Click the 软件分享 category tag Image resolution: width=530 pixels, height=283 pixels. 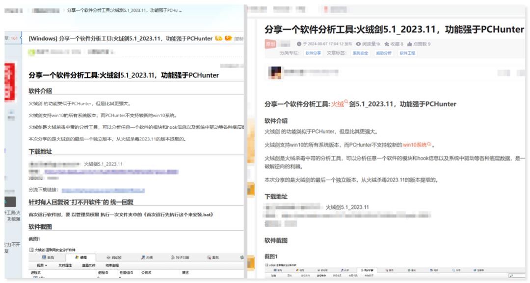tap(313, 53)
